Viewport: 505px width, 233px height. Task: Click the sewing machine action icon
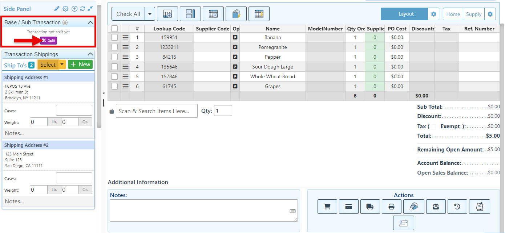403,223
